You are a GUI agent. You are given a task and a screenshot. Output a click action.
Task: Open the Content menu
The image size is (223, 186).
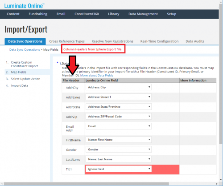coord(13,14)
